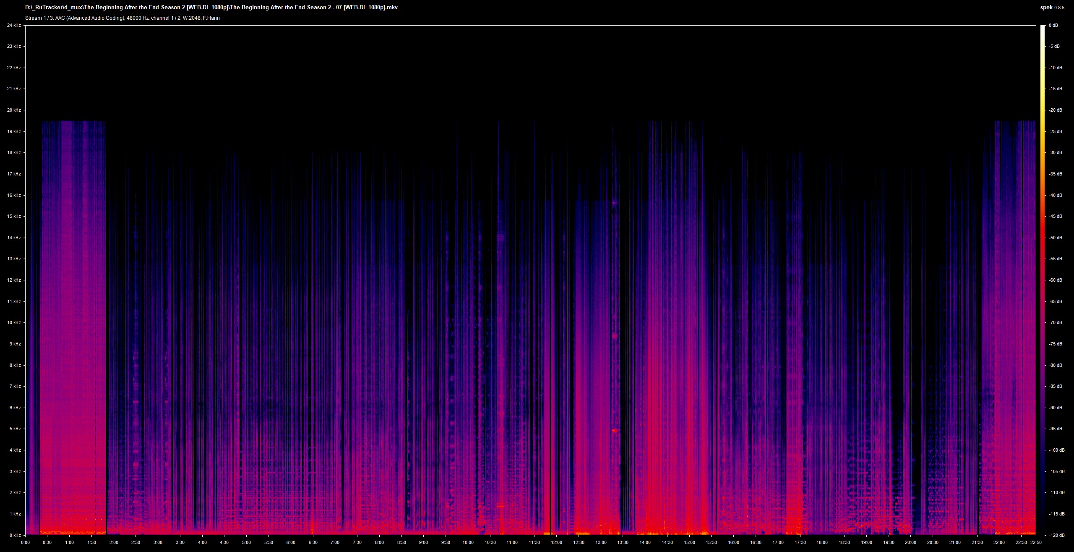Select the 21:30 time label
1074x552 pixels.
click(x=977, y=542)
